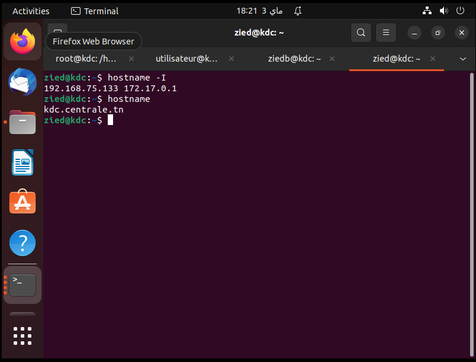Open the notification bell in top bar
Viewport: 476px width, 362px height.
[298, 11]
